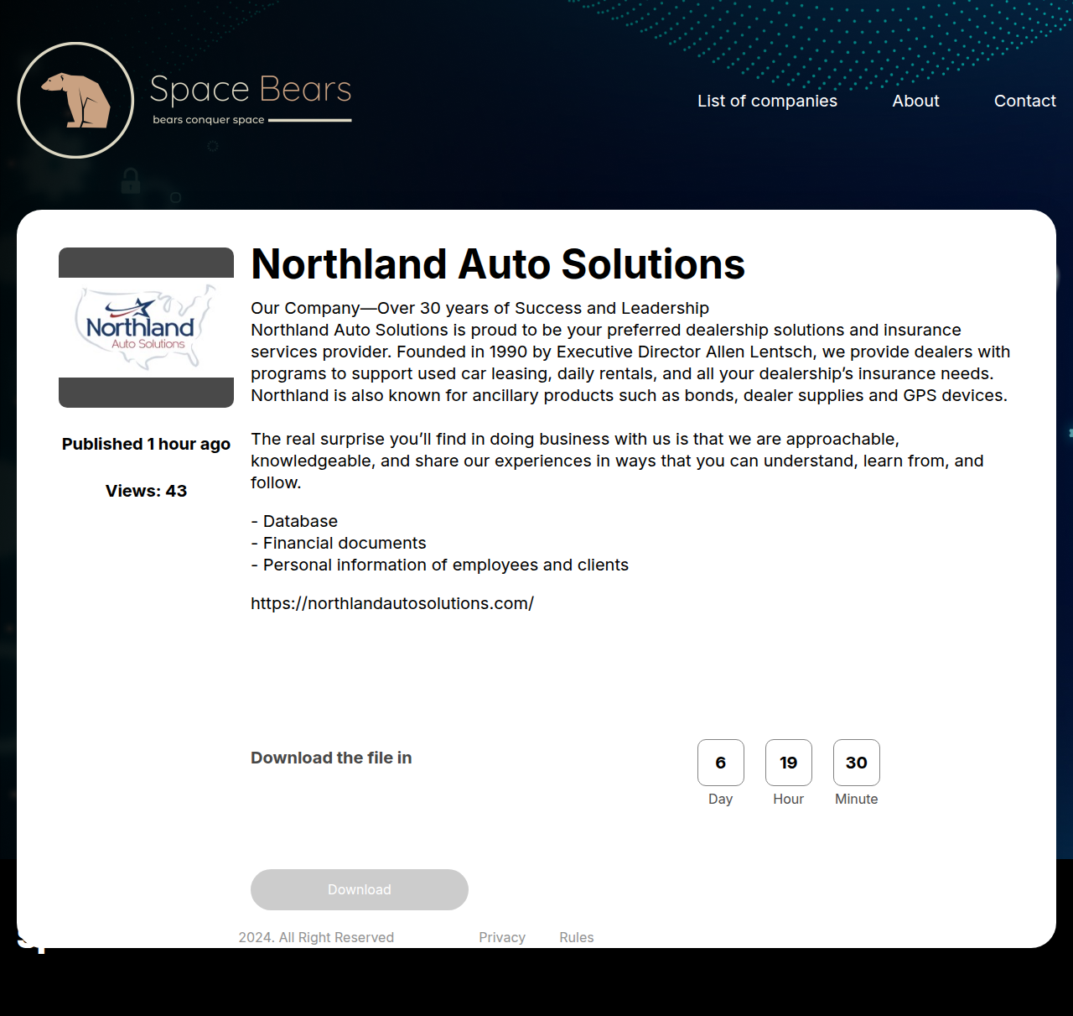1073x1016 pixels.
Task: Open the List of companies menu
Action: click(x=767, y=101)
